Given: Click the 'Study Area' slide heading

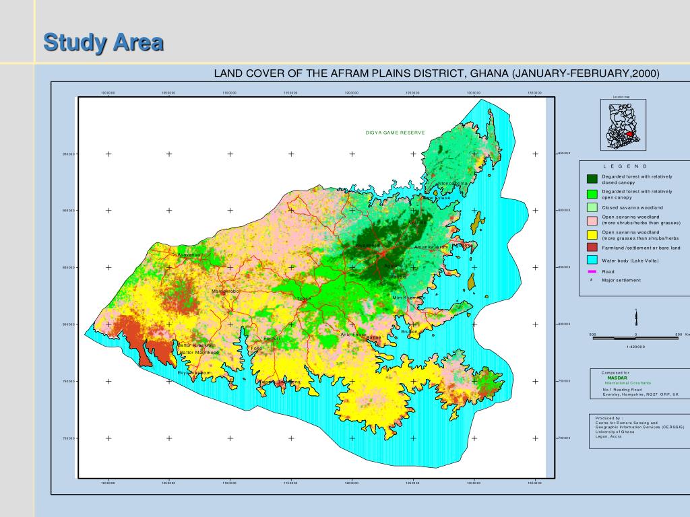Looking at the screenshot, I should (x=103, y=42).
